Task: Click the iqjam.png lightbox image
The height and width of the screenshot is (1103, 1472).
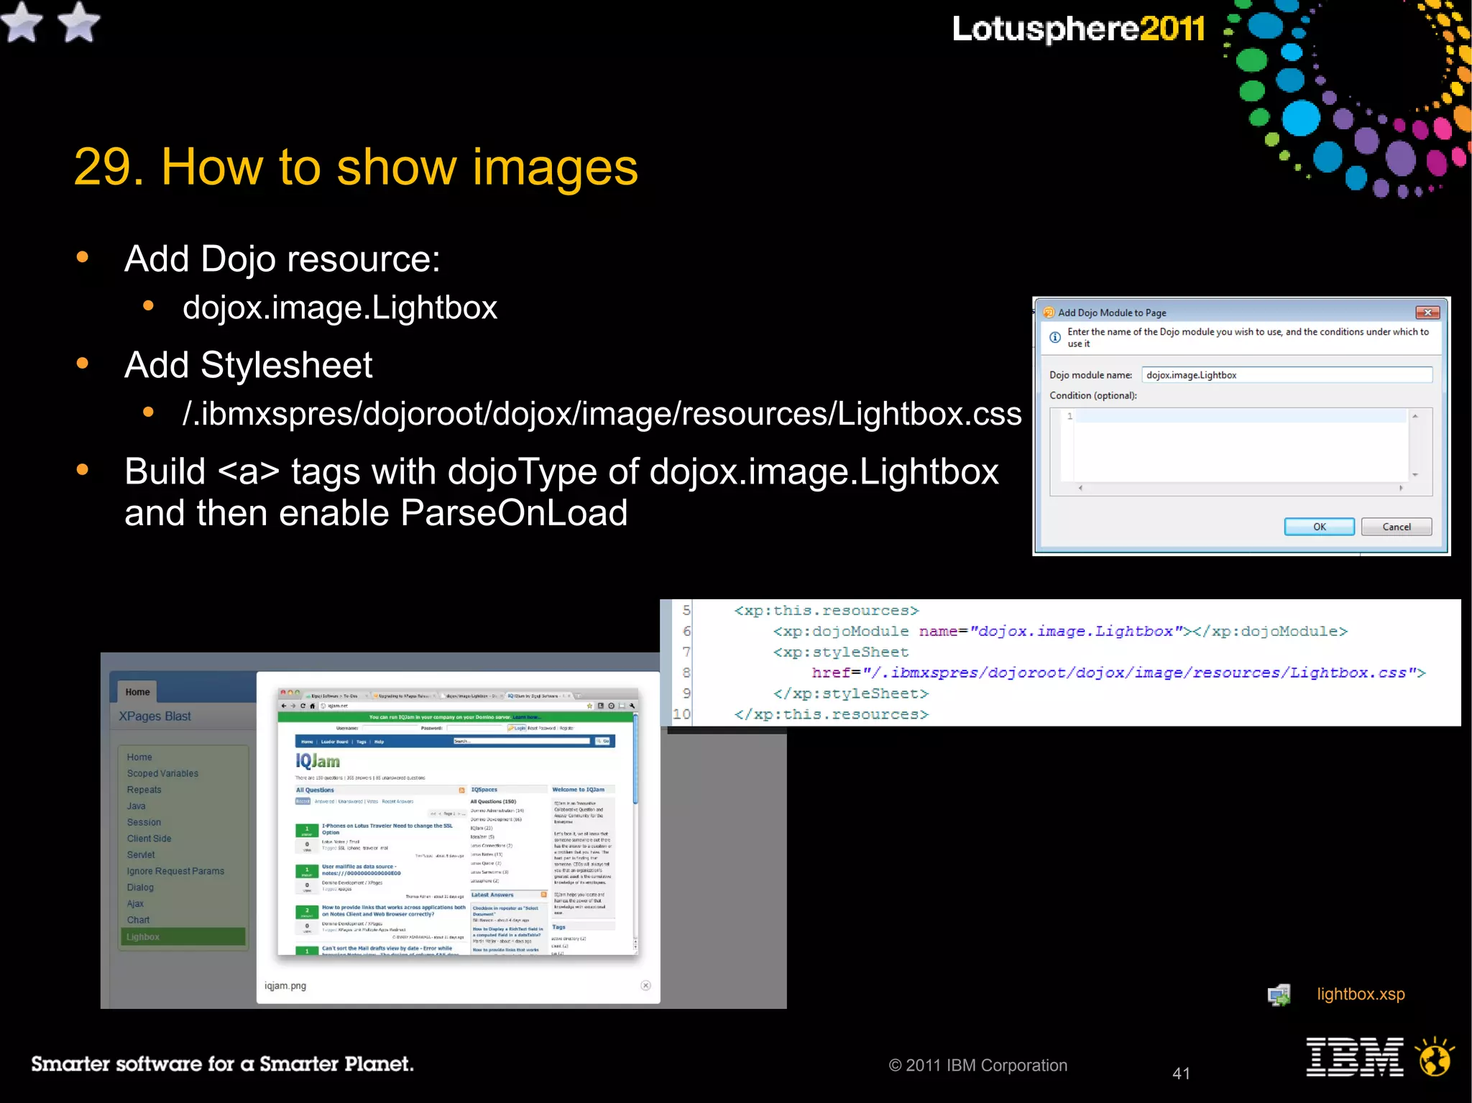Action: [458, 821]
